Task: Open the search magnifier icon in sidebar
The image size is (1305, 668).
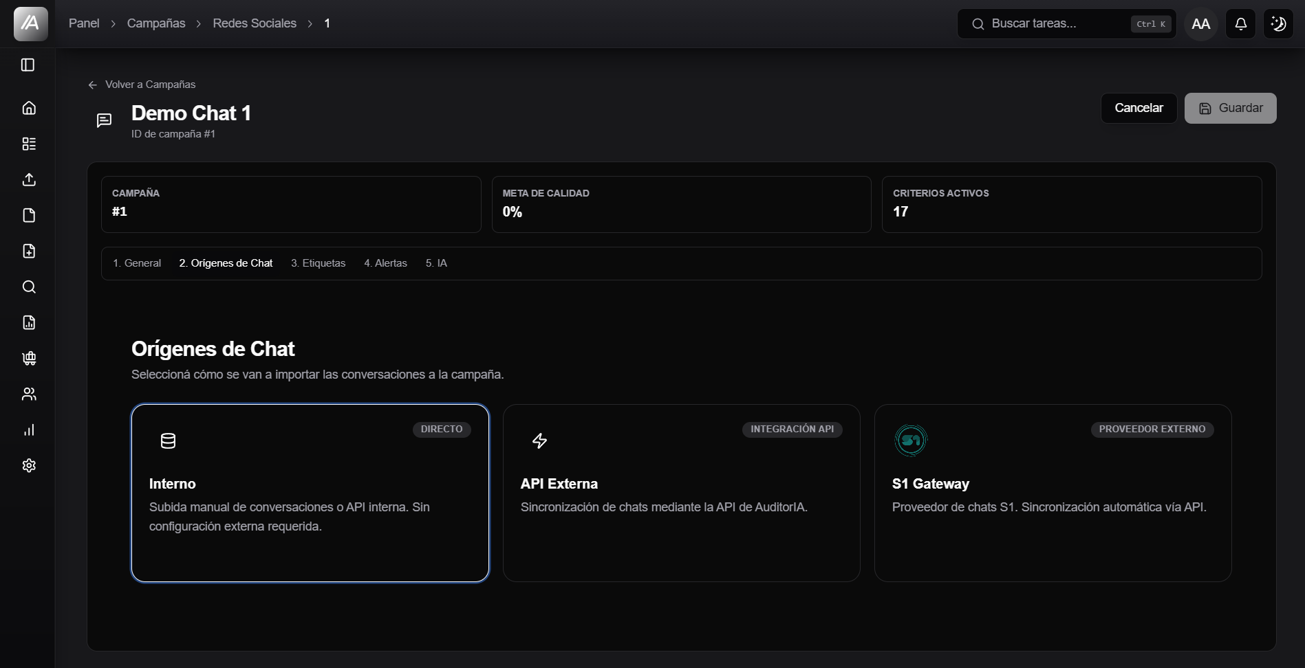Action: tap(29, 287)
